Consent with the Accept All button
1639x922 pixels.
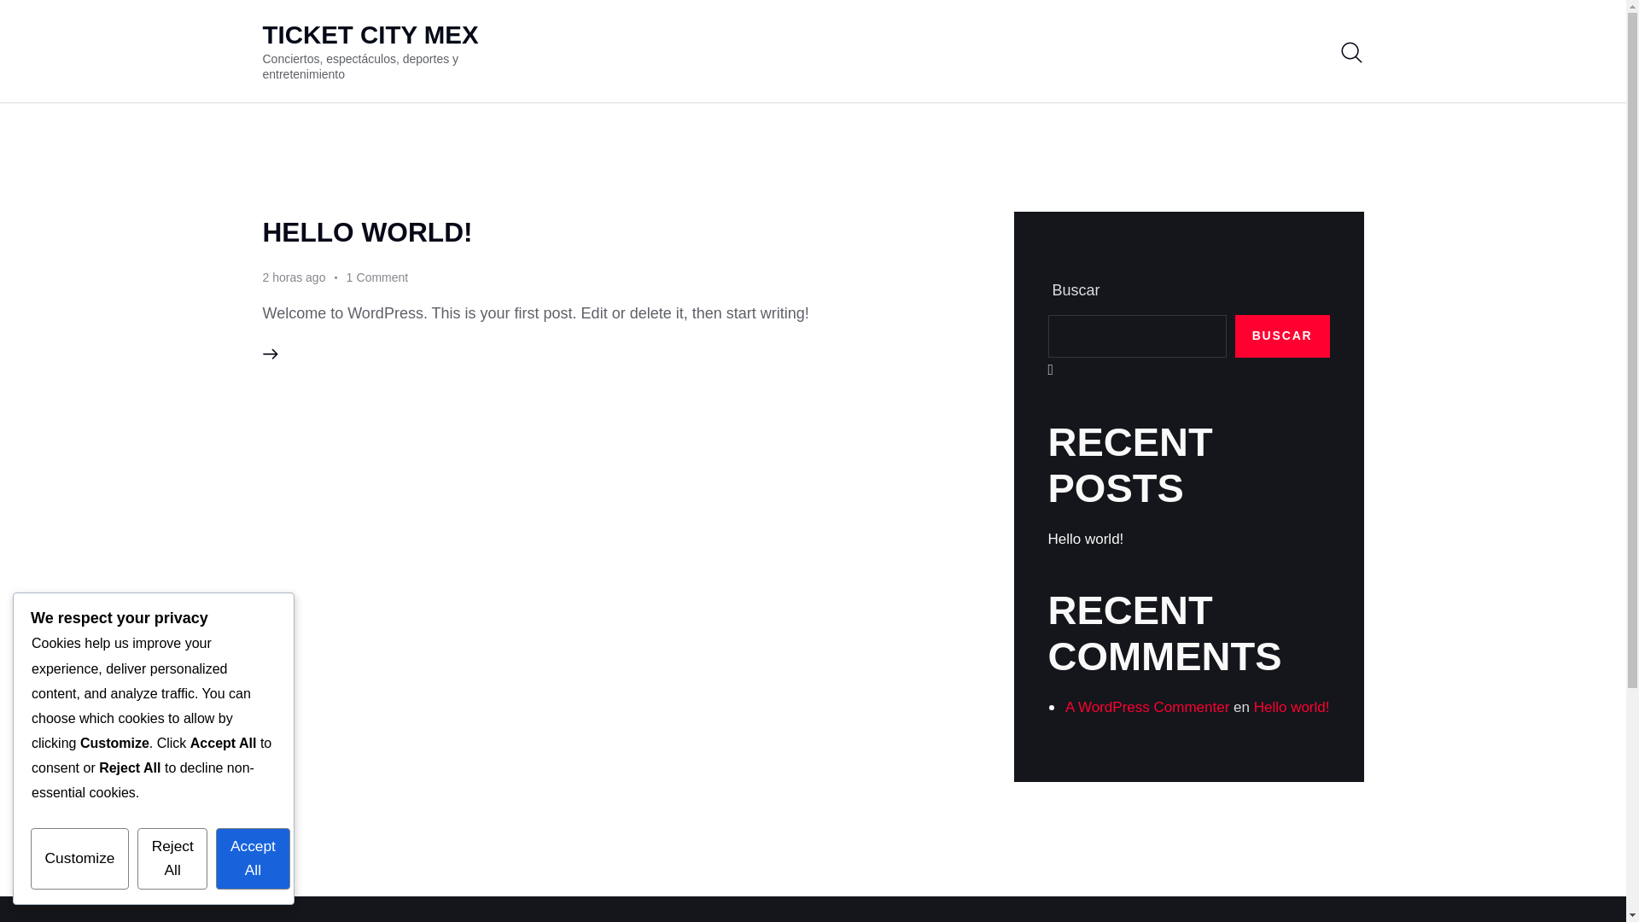point(253,858)
